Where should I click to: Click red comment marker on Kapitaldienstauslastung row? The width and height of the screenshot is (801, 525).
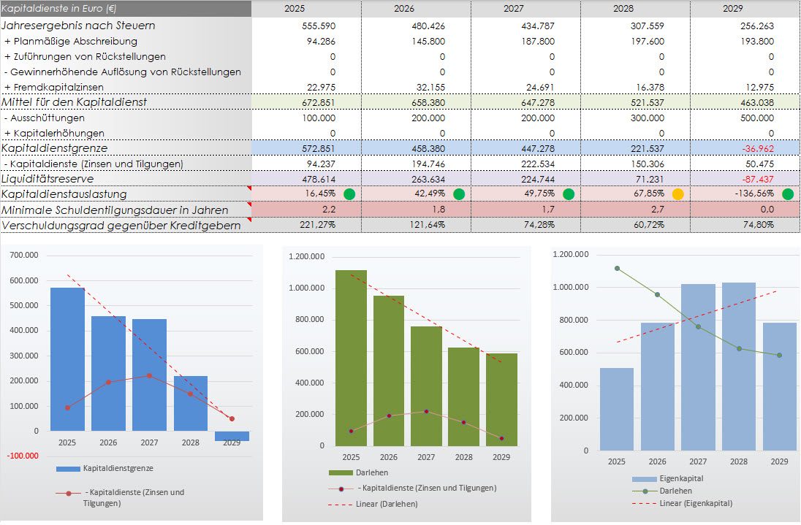click(x=248, y=189)
